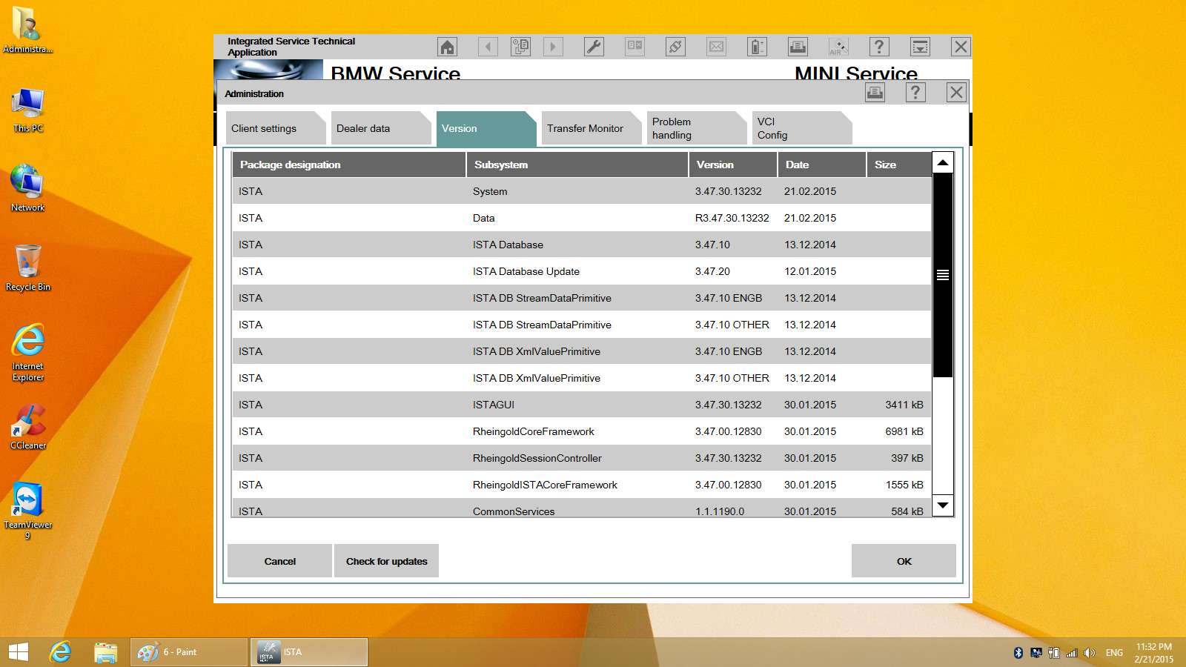This screenshot has width=1186, height=667.
Task: Select the ISTA Database Update row
Action: pos(582,271)
